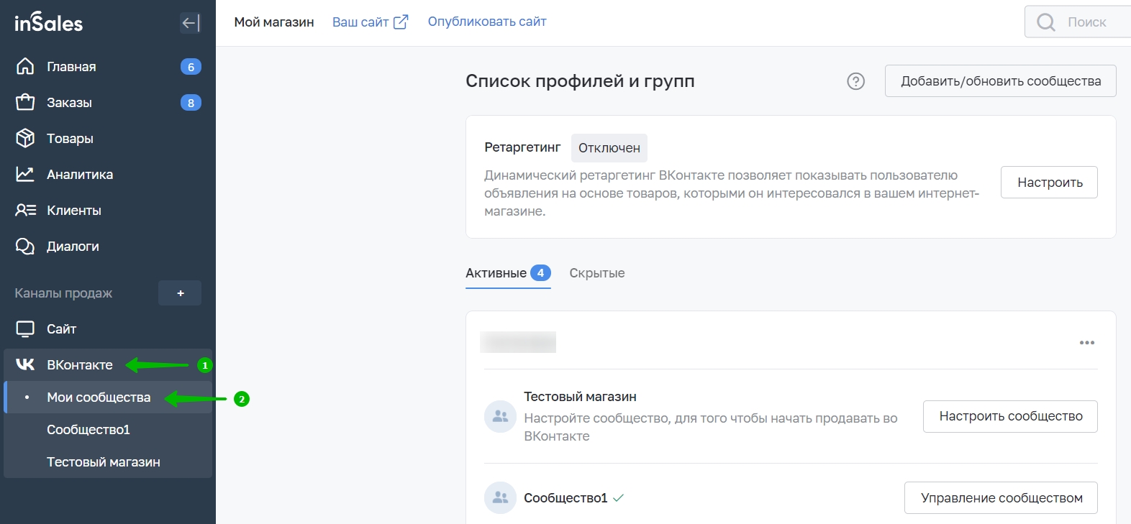Open the three-dots menu of the profile card

pyautogui.click(x=1087, y=343)
